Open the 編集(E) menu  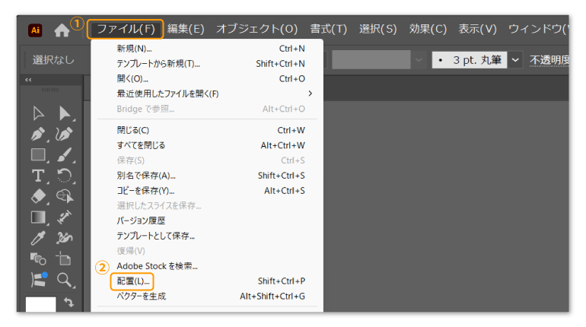tap(186, 29)
